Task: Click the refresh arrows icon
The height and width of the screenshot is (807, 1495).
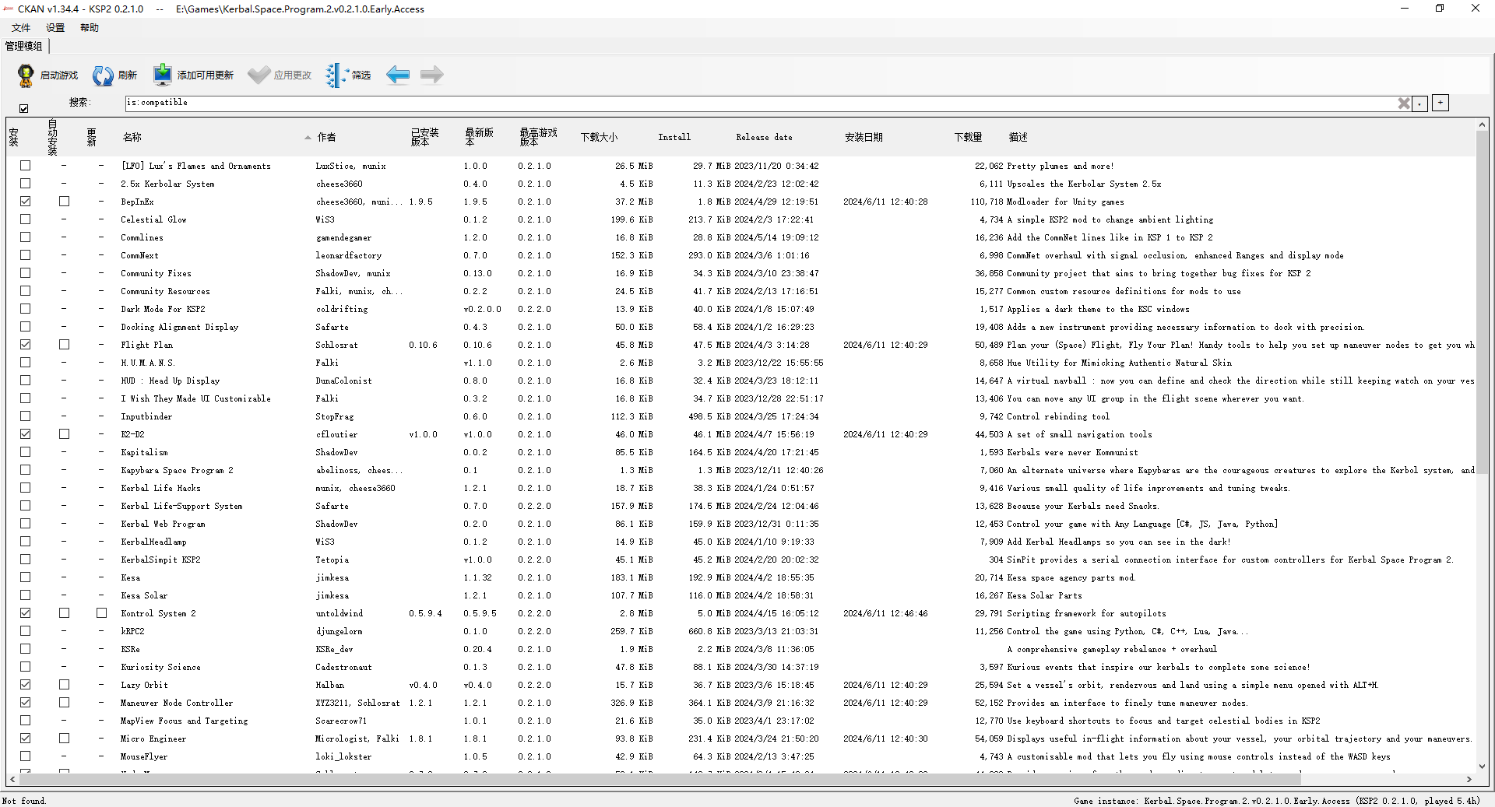Action: click(x=102, y=75)
